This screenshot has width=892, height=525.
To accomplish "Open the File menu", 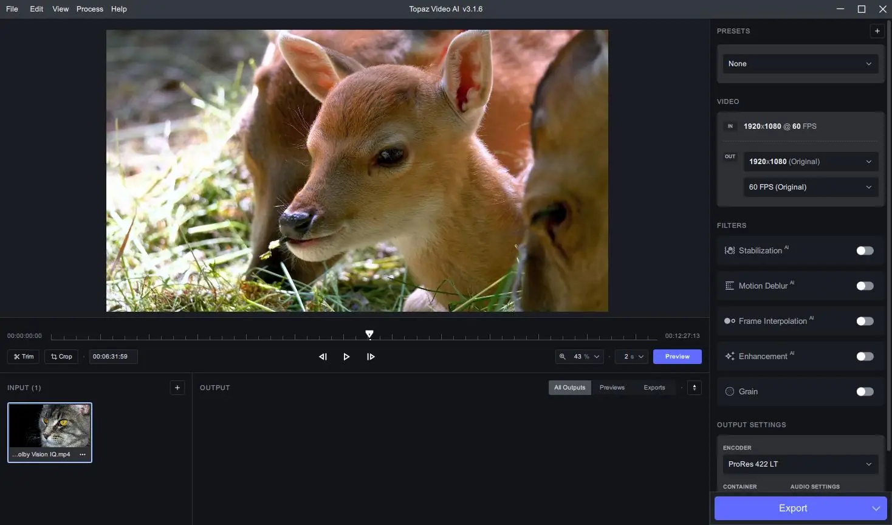I will pos(12,9).
